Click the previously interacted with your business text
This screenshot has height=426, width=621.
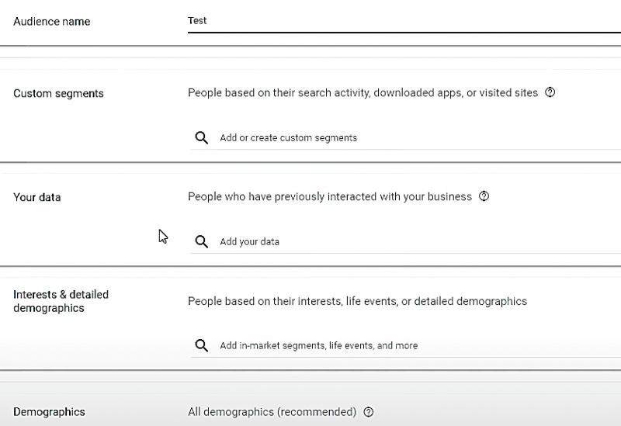click(x=329, y=196)
